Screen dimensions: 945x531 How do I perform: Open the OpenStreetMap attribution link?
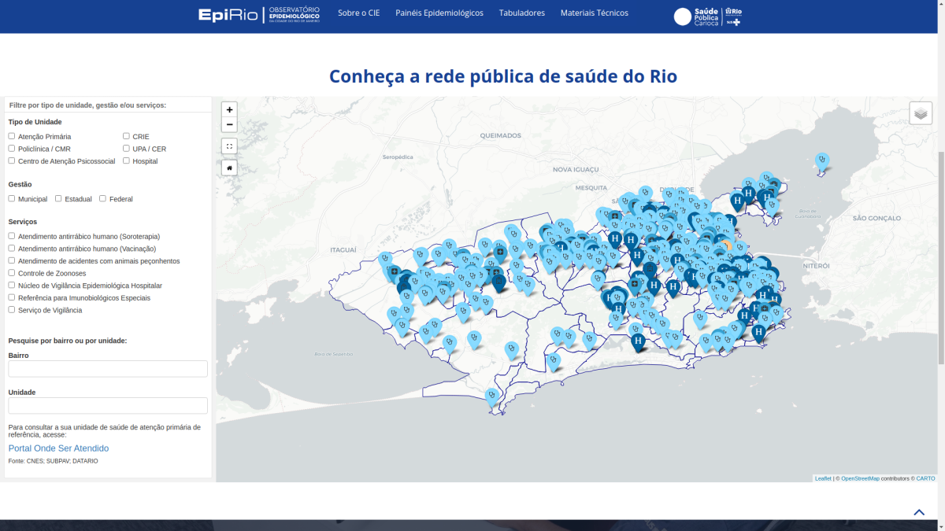click(860, 478)
